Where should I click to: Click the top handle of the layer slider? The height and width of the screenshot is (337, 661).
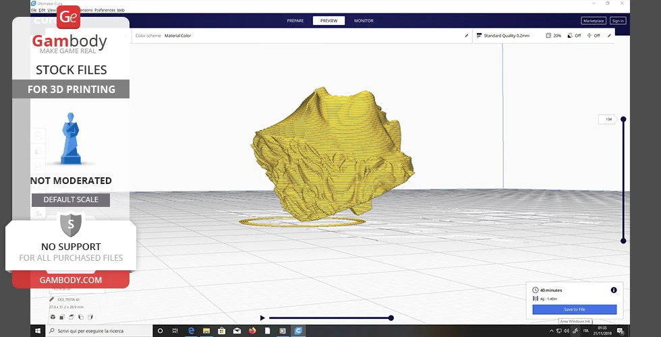click(623, 119)
